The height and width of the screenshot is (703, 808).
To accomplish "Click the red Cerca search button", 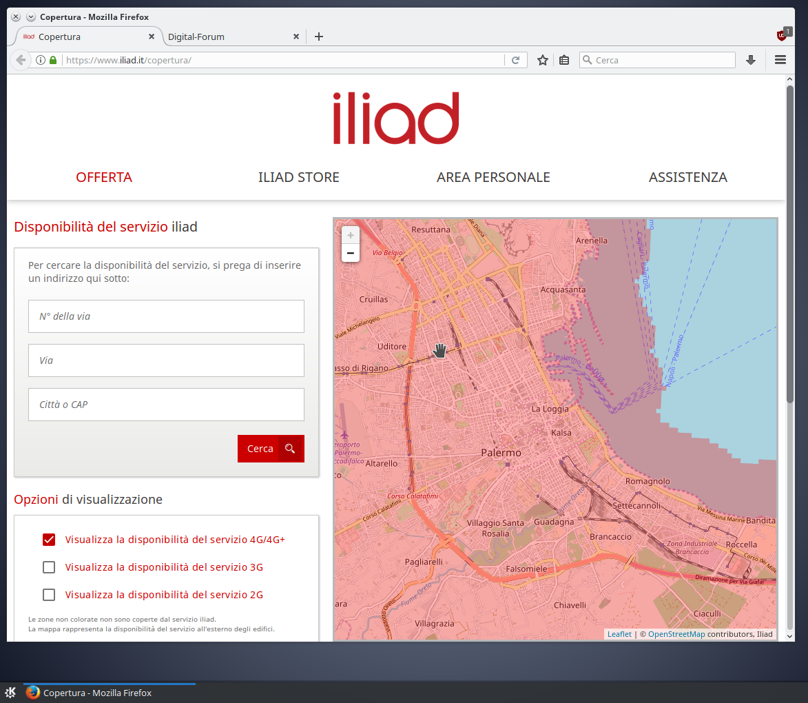I will pos(271,449).
